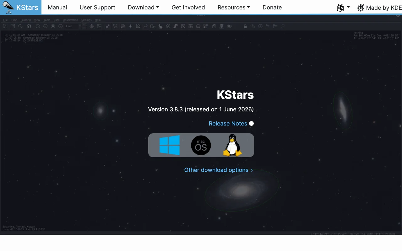Viewport: 402px width, 251px height.
Task: View Other download options
Action: coord(219,170)
